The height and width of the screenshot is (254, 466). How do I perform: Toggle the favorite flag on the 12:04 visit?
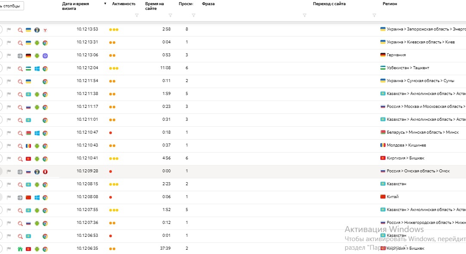coord(9,68)
